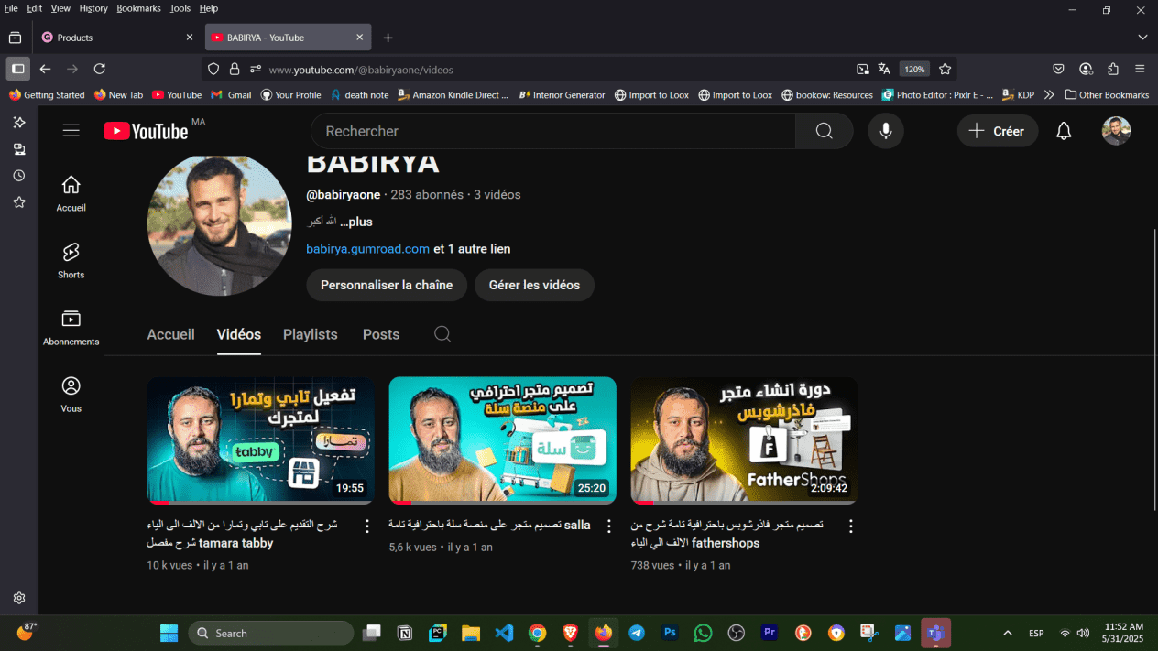
Task: Open Abonnements in YouTube sidebar
Action: click(71, 327)
